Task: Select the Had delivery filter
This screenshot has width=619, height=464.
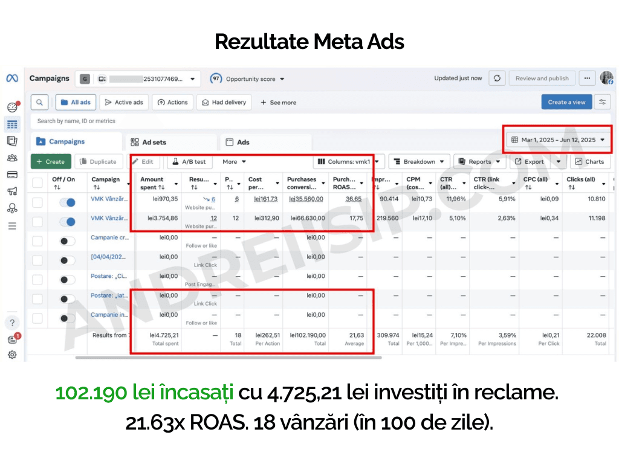Action: point(224,102)
